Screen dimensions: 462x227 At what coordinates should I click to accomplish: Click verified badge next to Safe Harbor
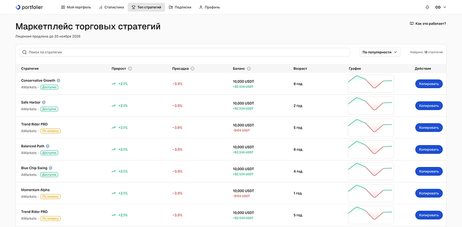[44, 102]
